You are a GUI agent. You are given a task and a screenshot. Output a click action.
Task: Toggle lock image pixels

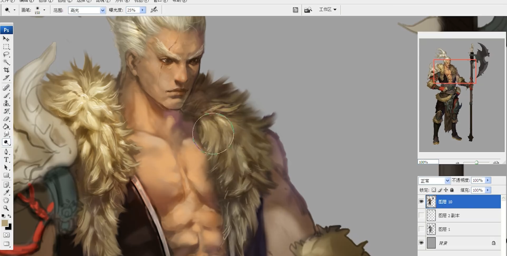pos(440,190)
